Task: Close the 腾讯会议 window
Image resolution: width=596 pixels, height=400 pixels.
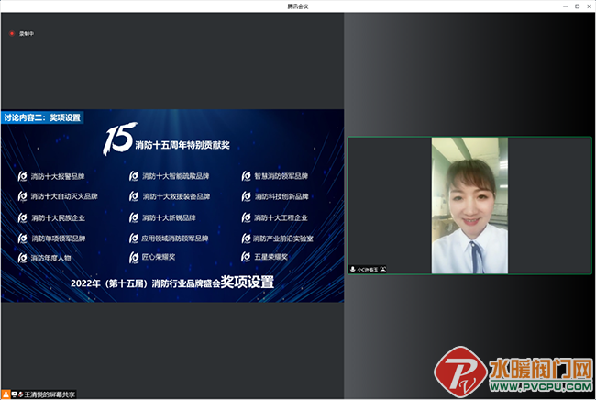Action: tap(590, 6)
